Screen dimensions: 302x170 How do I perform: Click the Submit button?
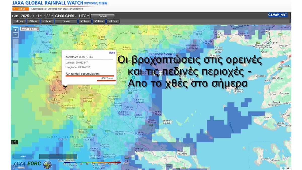point(103,16)
